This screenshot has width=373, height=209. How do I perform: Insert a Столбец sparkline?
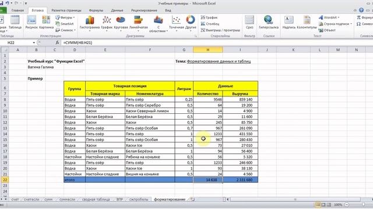click(x=210, y=24)
